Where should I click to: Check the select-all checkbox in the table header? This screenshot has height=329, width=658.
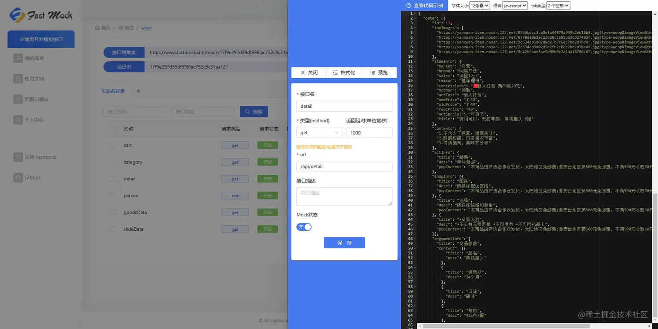[x=112, y=129]
